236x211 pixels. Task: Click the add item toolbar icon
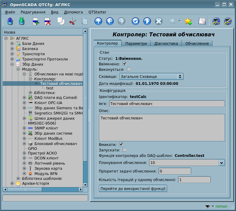coord(36,21)
